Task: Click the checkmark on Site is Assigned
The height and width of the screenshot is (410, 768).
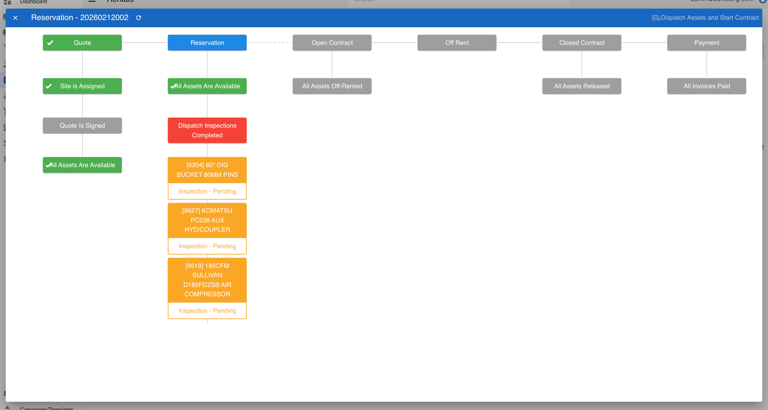Action: pyautogui.click(x=49, y=86)
